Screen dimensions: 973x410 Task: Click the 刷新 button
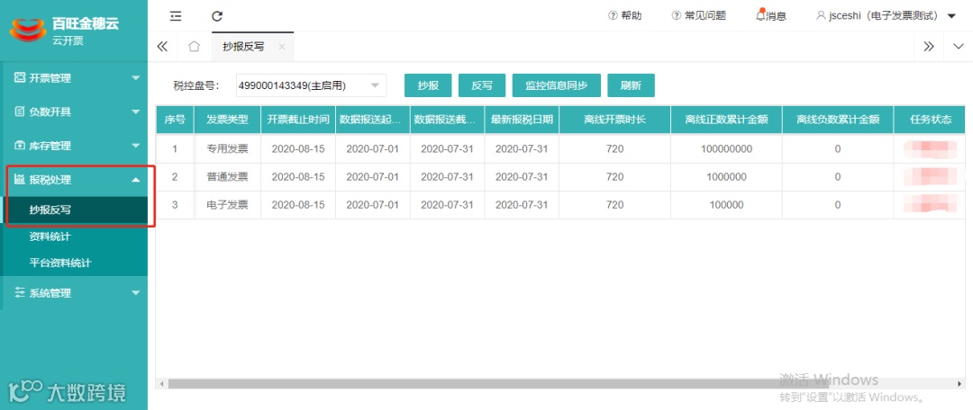pos(631,86)
